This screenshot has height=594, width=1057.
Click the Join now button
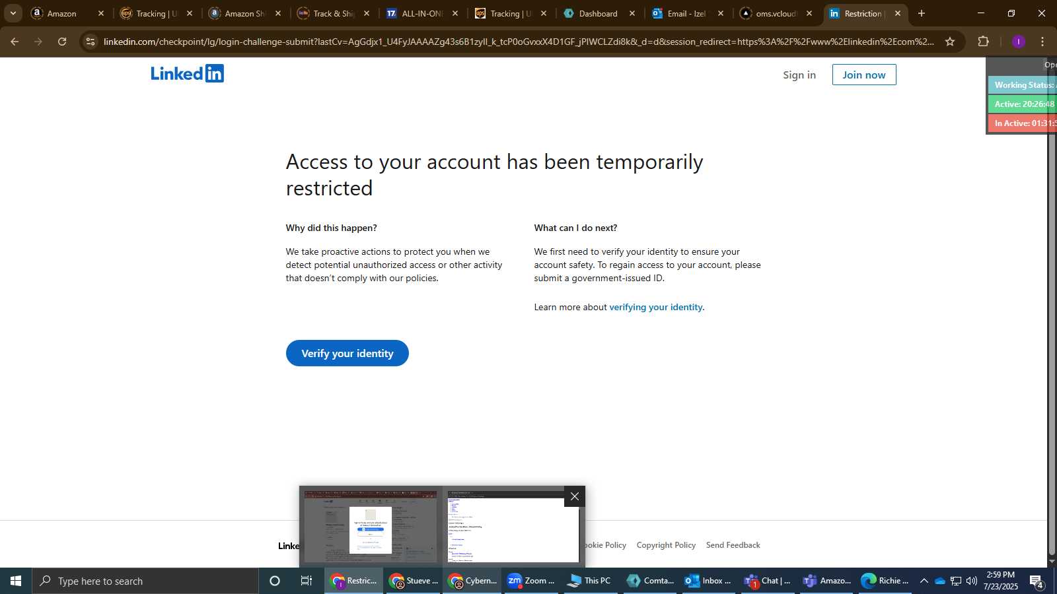click(863, 75)
